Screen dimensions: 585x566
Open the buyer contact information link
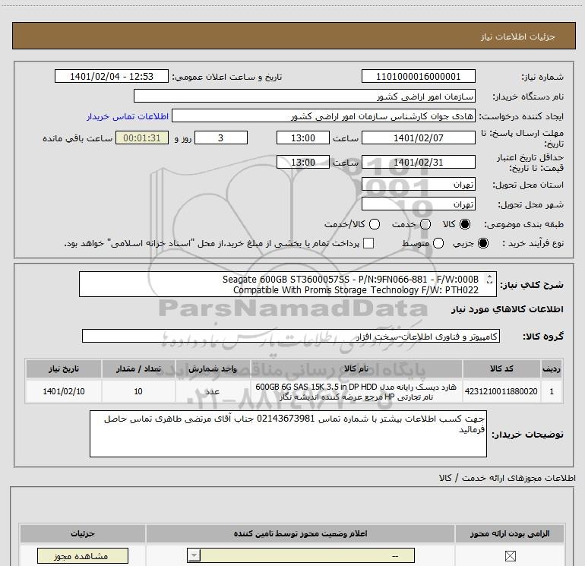pyautogui.click(x=128, y=117)
